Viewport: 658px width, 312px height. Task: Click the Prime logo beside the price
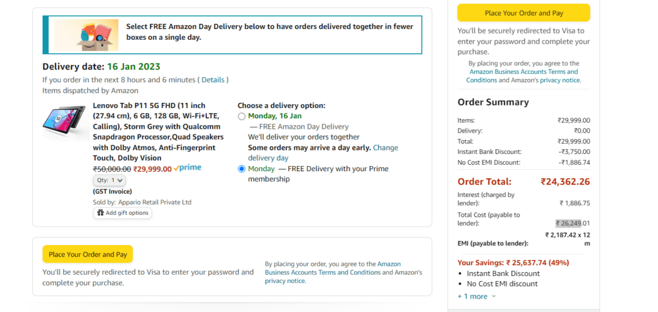[x=187, y=167]
